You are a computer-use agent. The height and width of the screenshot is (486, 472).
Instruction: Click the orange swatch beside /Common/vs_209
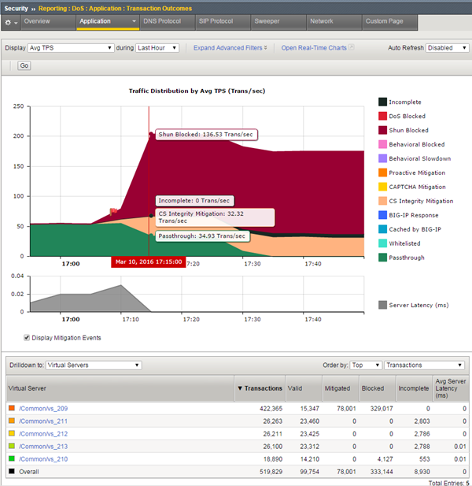click(x=11, y=409)
